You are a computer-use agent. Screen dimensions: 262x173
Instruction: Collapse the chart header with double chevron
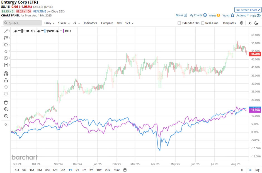coord(250,23)
